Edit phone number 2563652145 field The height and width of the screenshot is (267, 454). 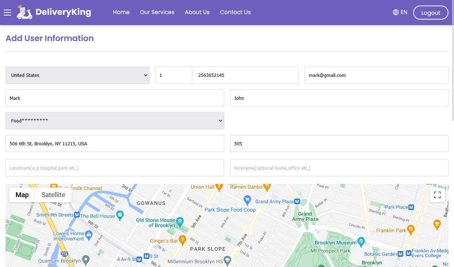(245, 75)
